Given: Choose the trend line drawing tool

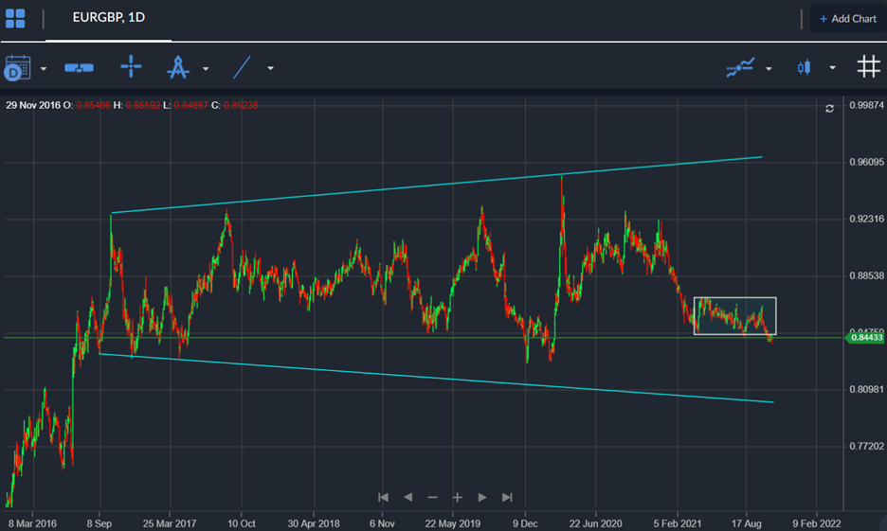Looking at the screenshot, I should (243, 67).
